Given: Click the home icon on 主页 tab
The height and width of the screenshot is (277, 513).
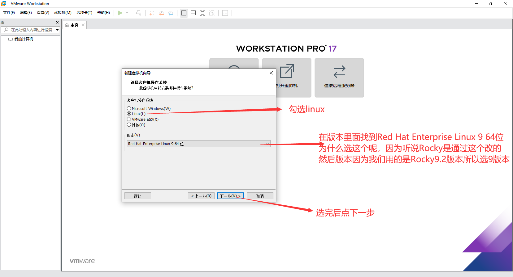Looking at the screenshot, I should tap(67, 25).
